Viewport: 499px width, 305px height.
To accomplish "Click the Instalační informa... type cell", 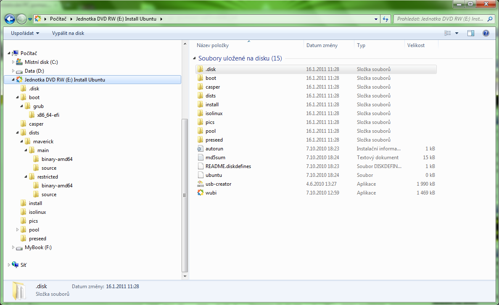I will pos(378,149).
